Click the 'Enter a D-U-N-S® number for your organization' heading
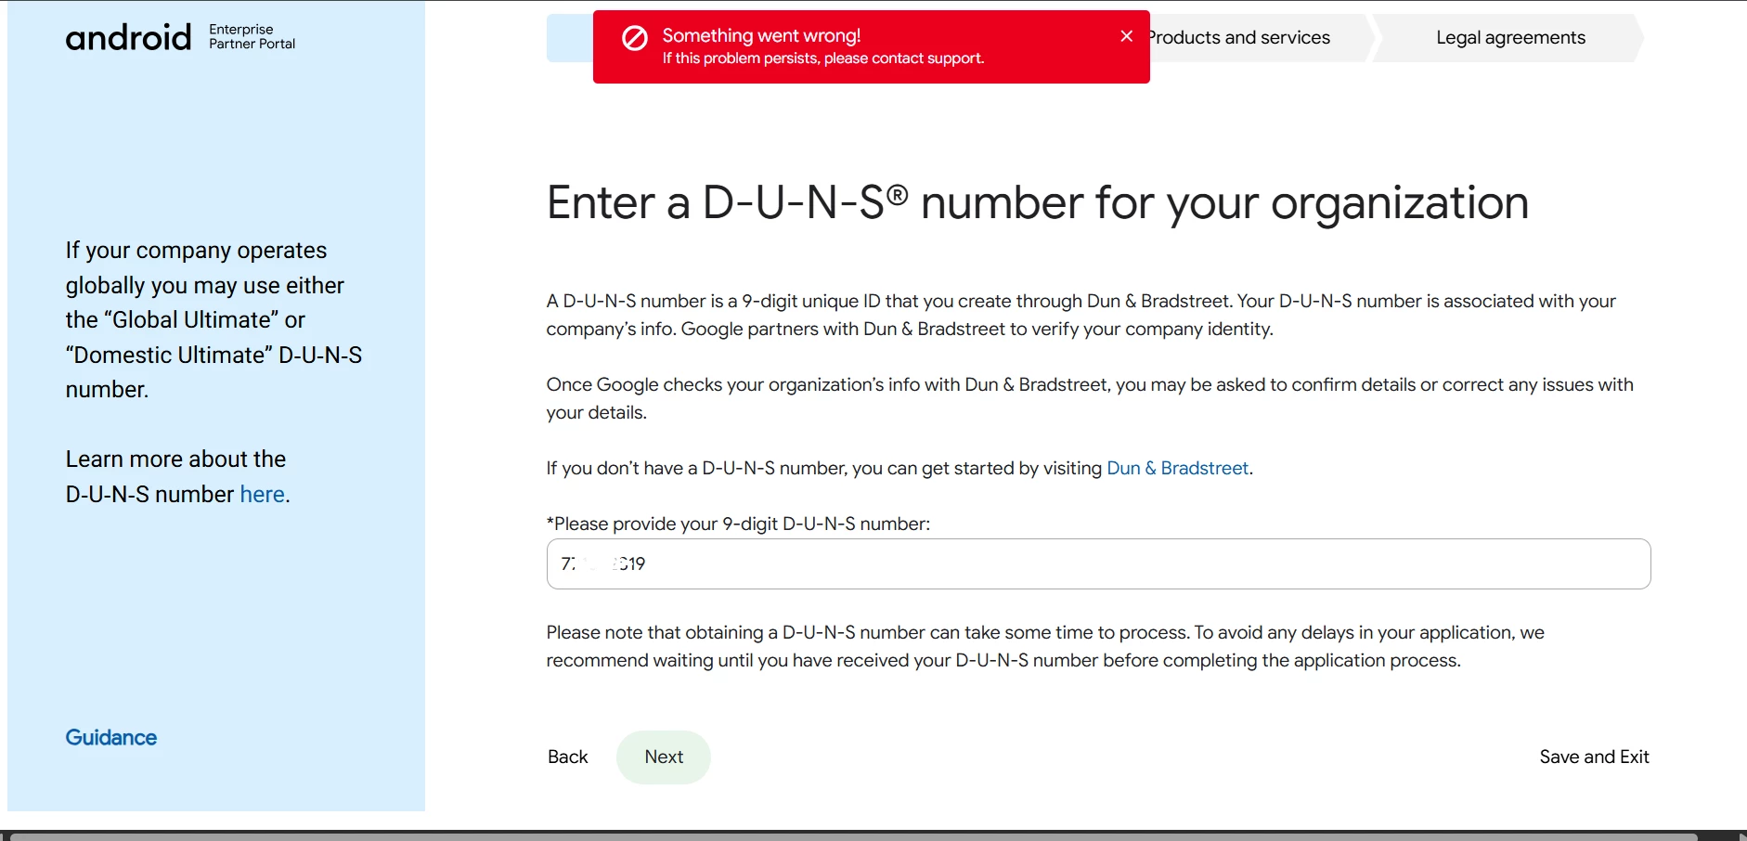The height and width of the screenshot is (841, 1747). tap(1037, 202)
